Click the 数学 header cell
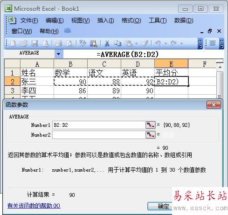Image resolution: width=228 pixels, height=215 pixels. click(70, 73)
